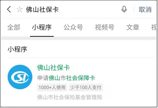Tap the 小程序 section heading
The height and width of the screenshot is (108, 158).
17,49
